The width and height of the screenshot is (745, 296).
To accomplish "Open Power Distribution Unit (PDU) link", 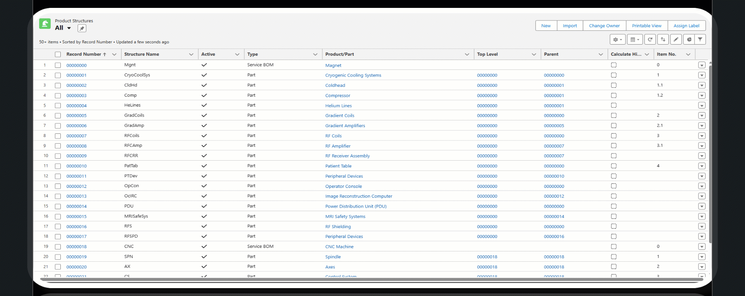I will click(x=356, y=206).
